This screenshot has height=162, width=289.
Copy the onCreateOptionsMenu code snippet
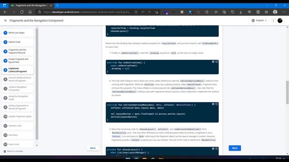[x=217, y=104]
